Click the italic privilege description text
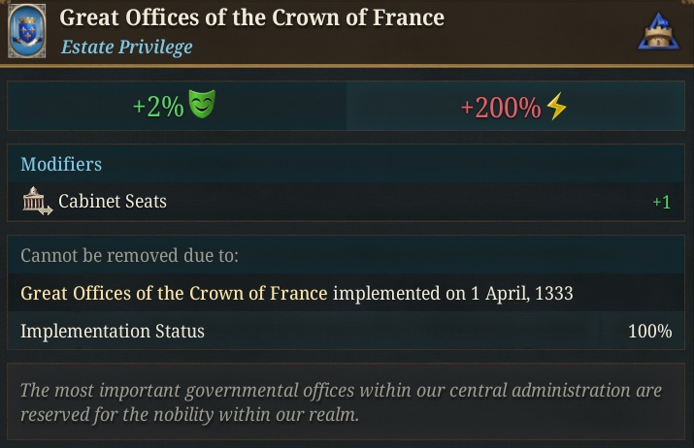The height and width of the screenshot is (448, 694). (341, 402)
